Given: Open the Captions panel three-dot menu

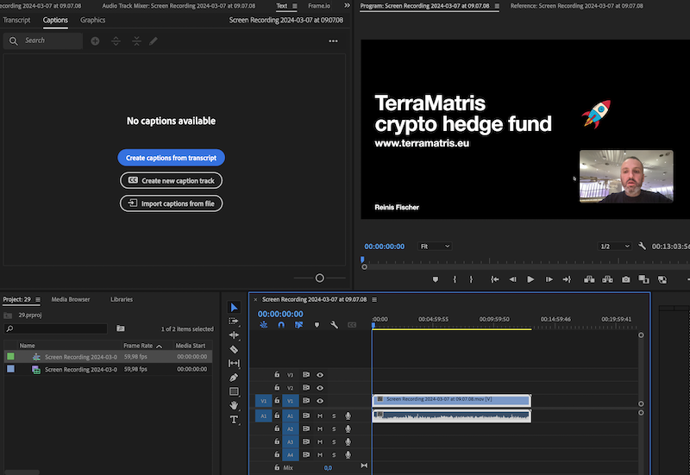Looking at the screenshot, I should [x=333, y=41].
